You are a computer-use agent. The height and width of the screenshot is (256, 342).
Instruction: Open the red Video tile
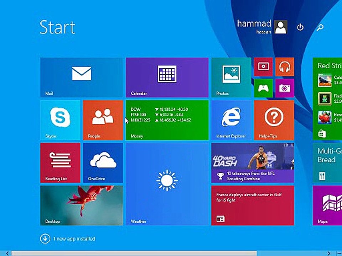coord(263,67)
